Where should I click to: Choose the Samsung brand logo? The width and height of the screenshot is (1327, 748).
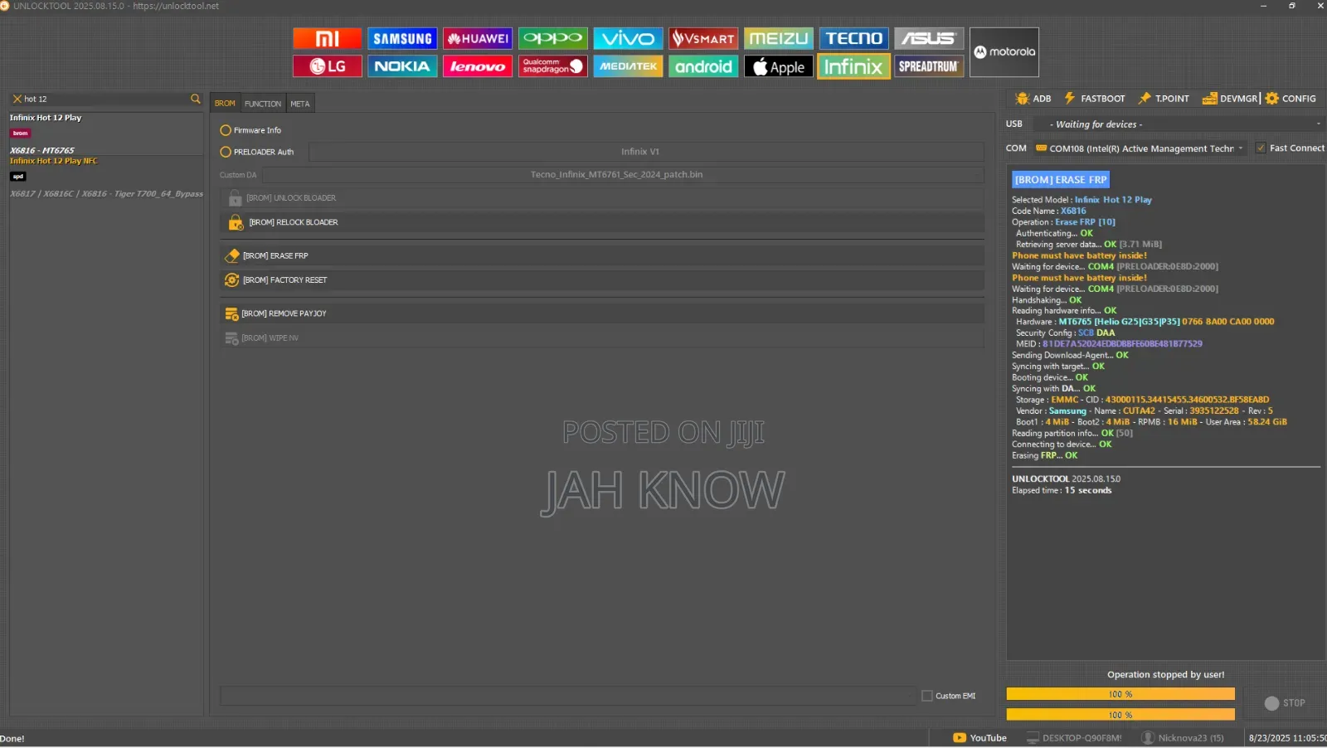tap(402, 38)
